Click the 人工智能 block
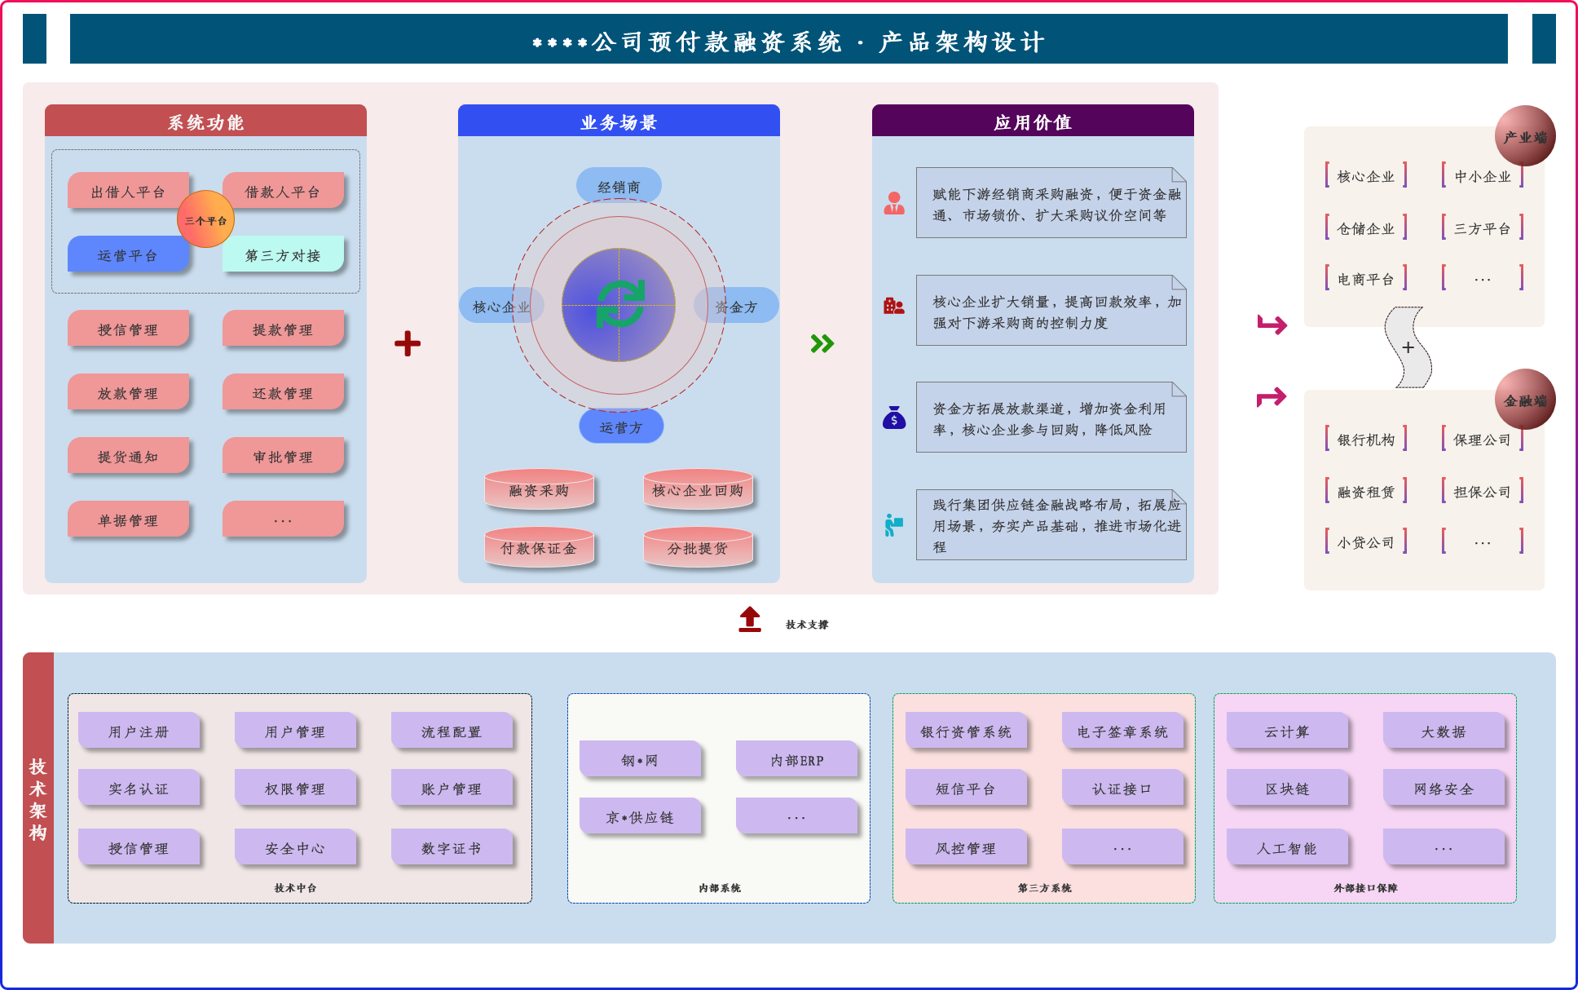This screenshot has width=1578, height=990. tap(1287, 847)
